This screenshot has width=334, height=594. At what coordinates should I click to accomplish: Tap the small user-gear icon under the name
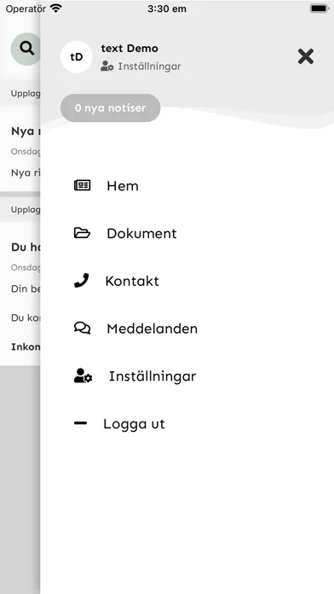coord(107,67)
